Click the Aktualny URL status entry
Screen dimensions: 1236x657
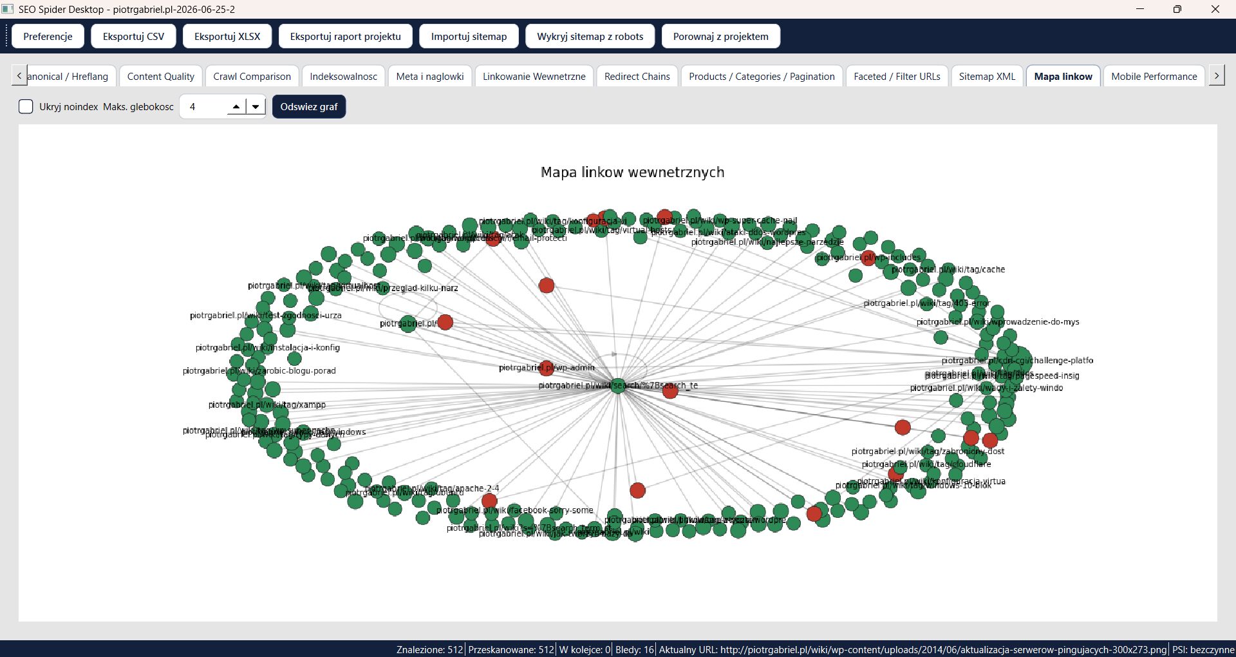pos(912,649)
